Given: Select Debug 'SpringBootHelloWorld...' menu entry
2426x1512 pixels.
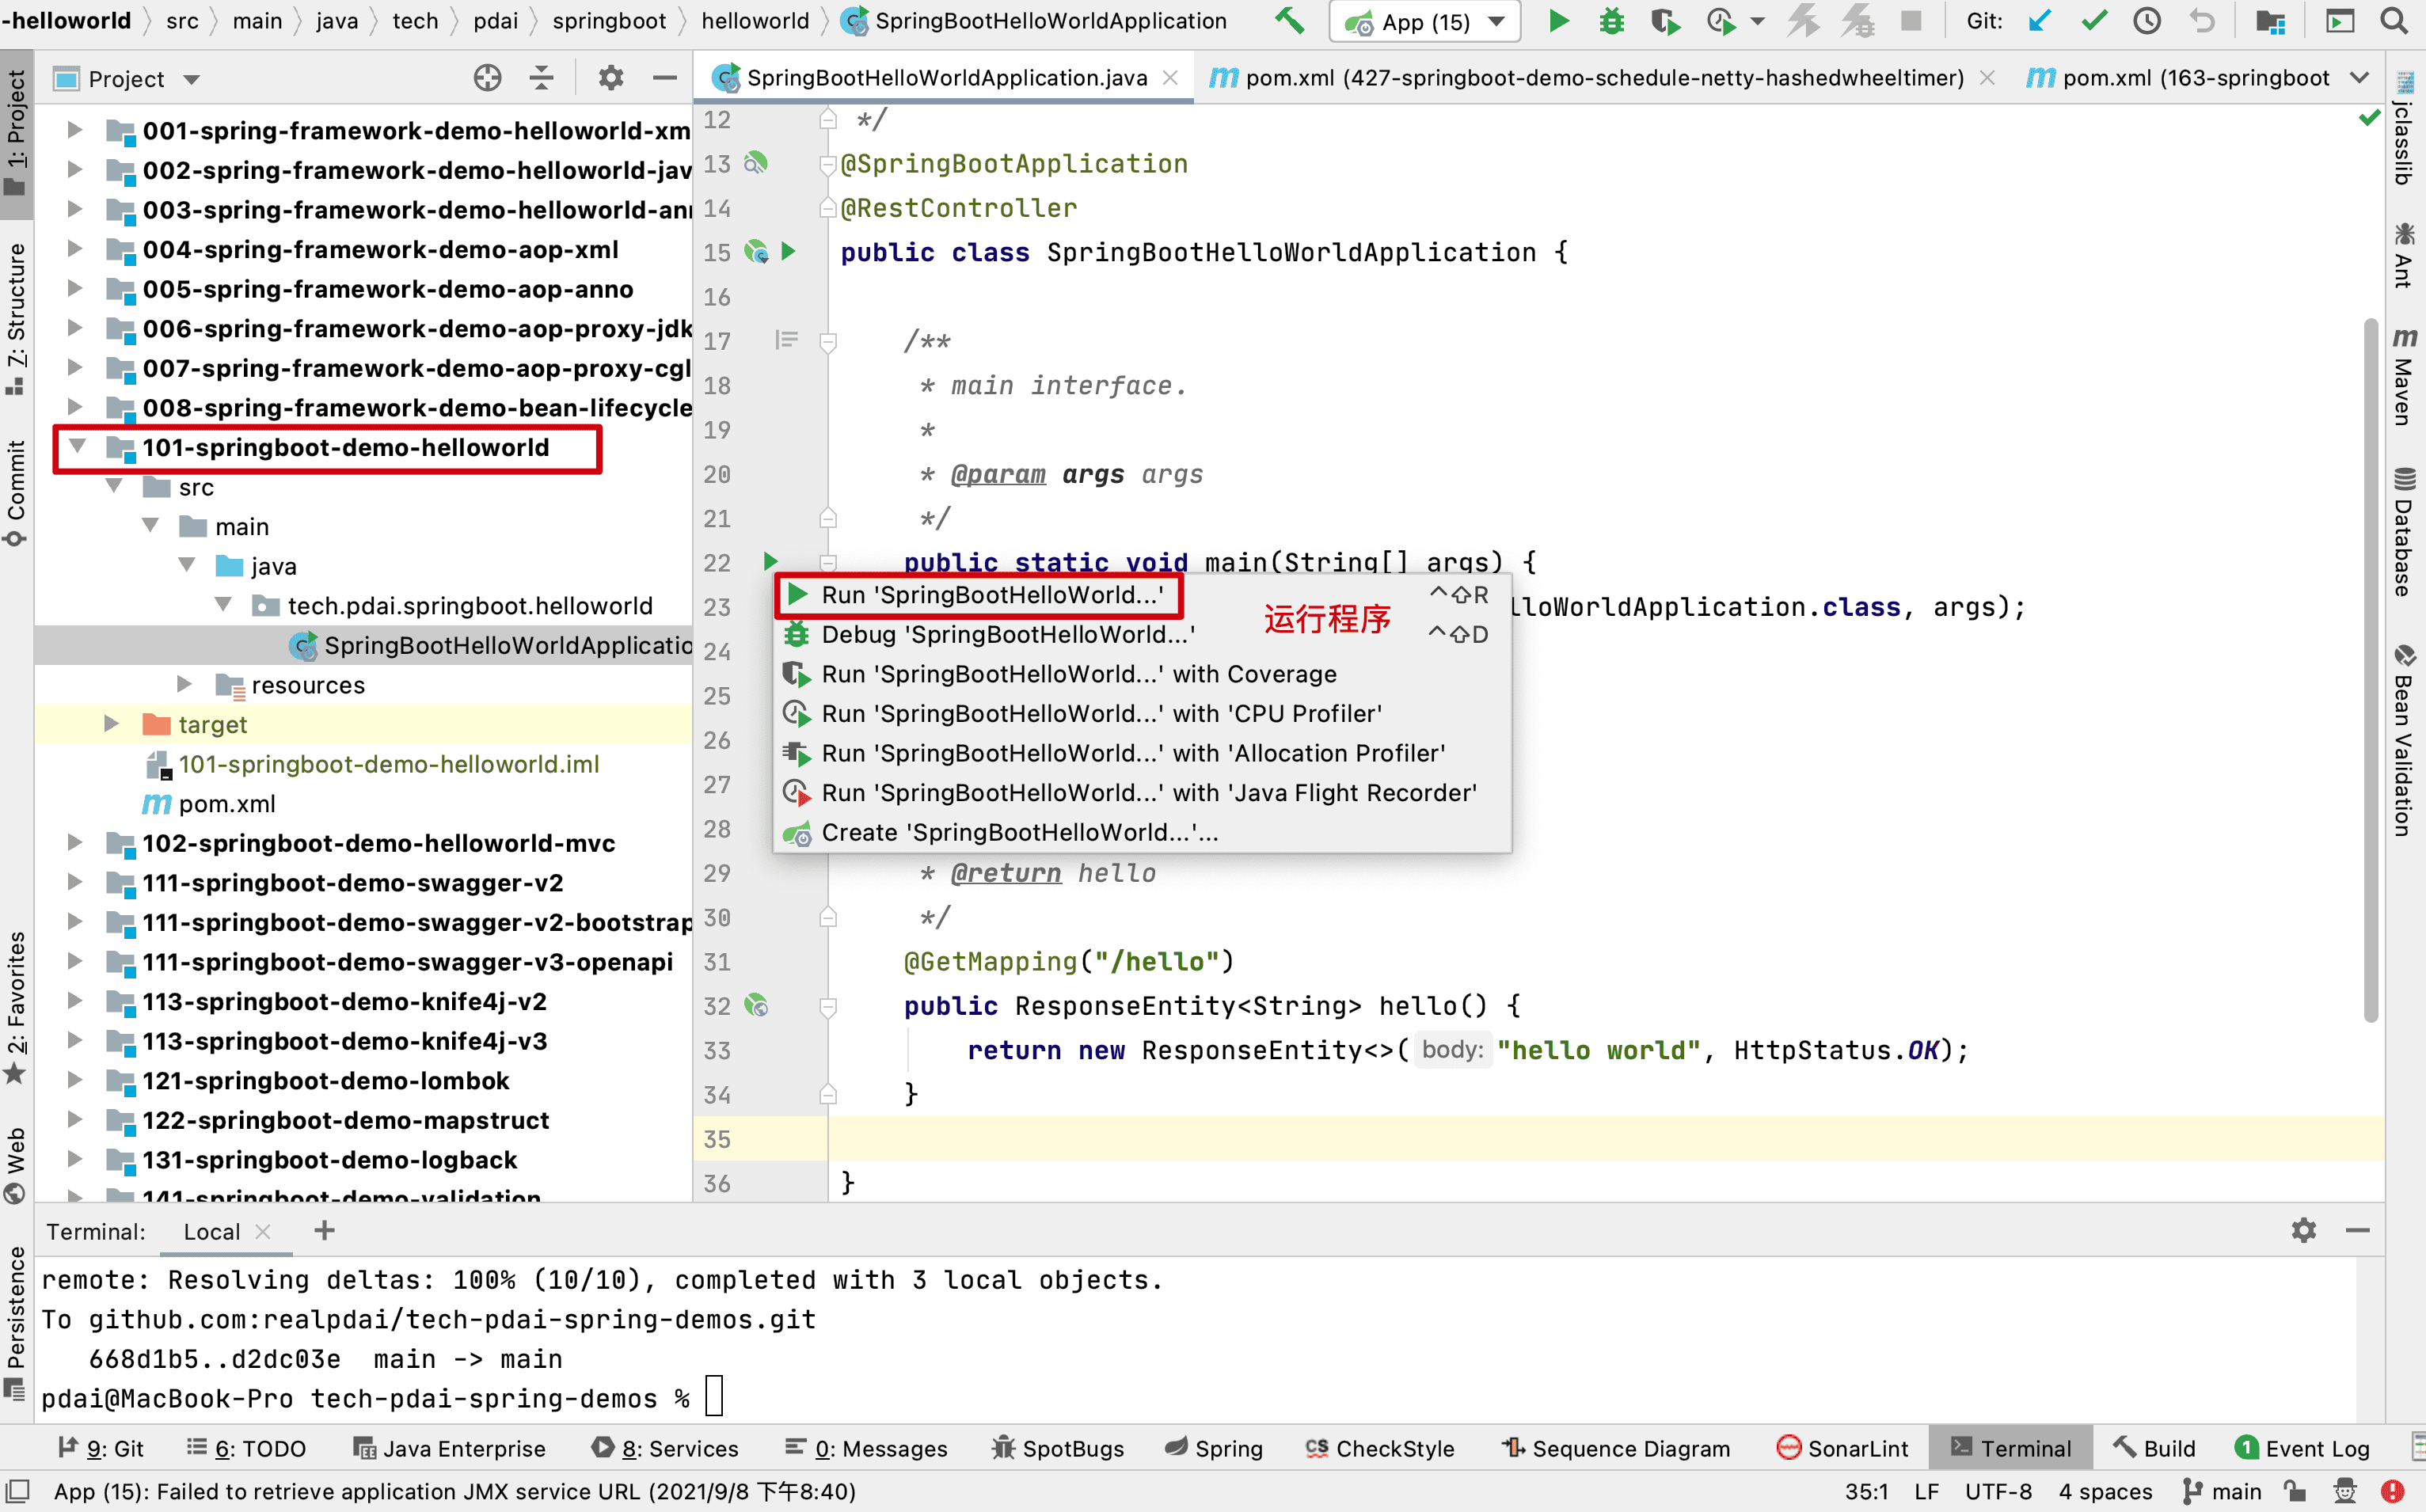Looking at the screenshot, I should [1007, 634].
